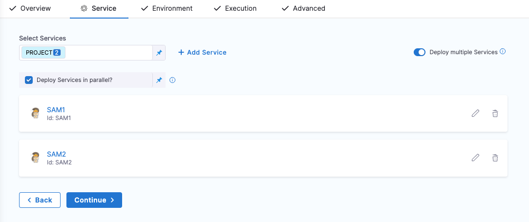Image resolution: width=529 pixels, height=222 pixels.
Task: Delete SAM2 service using trash icon
Action: tap(495, 158)
